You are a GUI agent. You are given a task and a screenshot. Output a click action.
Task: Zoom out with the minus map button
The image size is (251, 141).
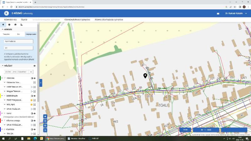point(45,126)
